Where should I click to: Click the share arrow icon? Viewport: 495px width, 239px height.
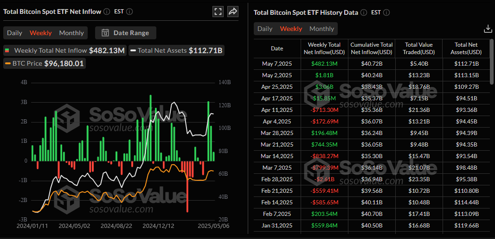coord(233,12)
